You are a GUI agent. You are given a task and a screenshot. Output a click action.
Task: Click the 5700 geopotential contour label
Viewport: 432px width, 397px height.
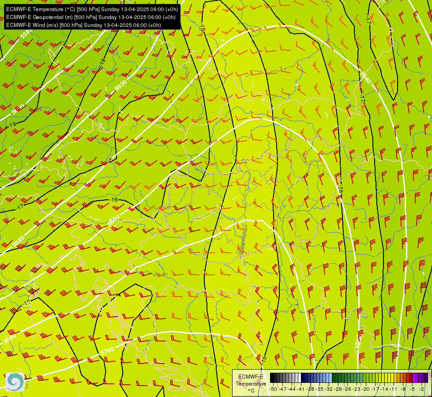[108, 351]
